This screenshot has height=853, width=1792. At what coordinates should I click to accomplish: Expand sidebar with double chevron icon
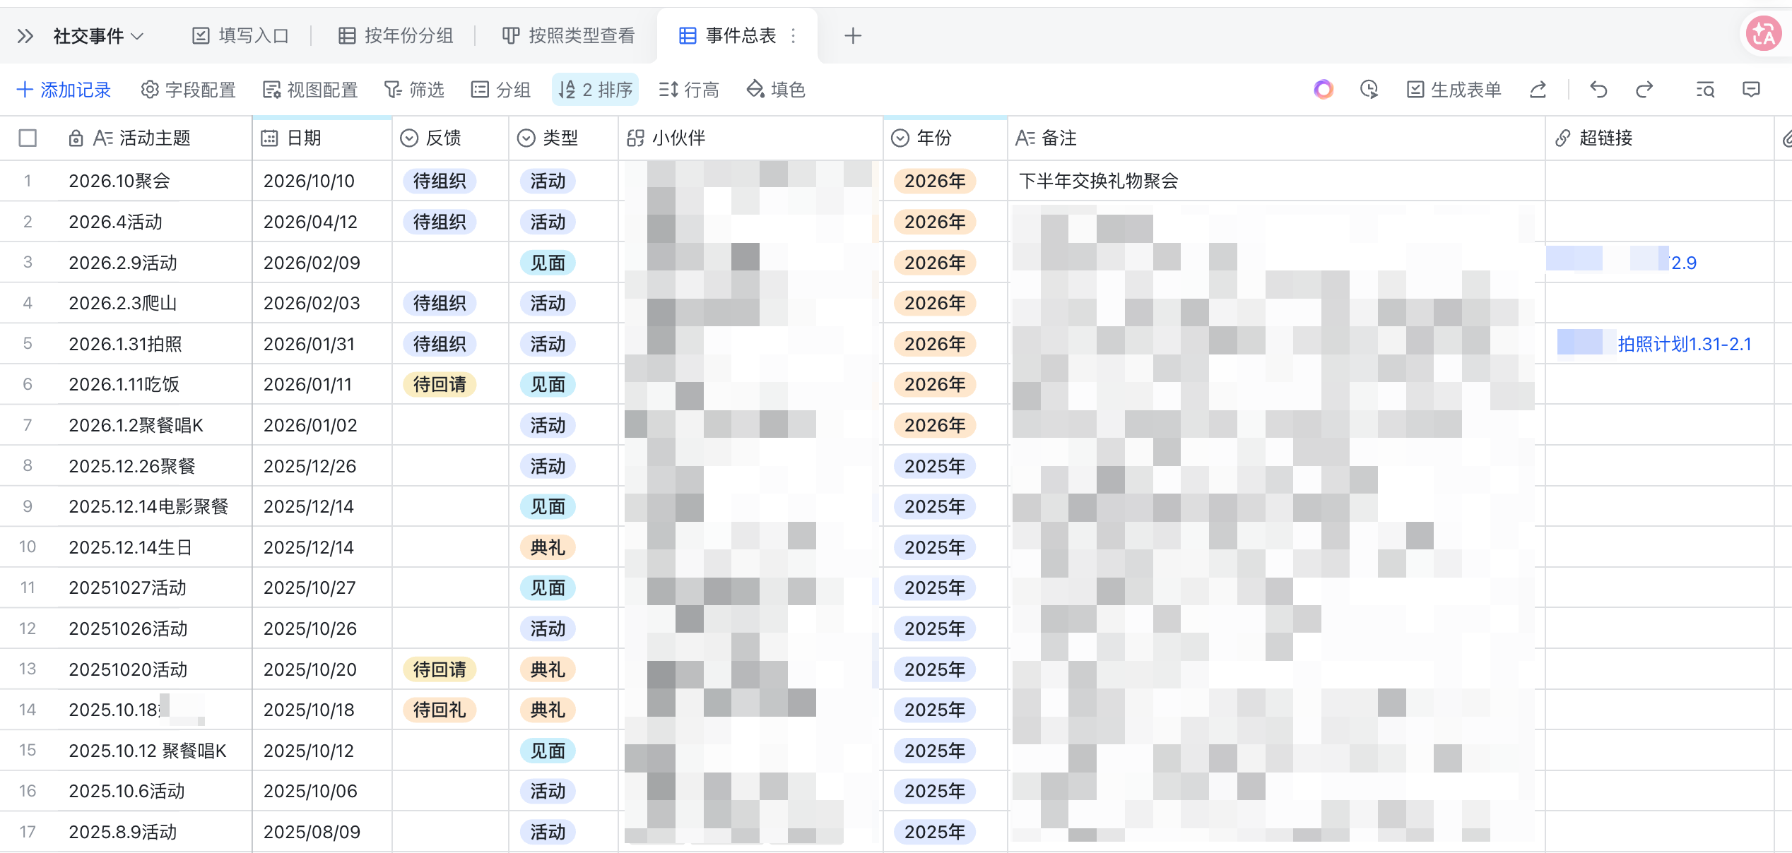pyautogui.click(x=25, y=36)
